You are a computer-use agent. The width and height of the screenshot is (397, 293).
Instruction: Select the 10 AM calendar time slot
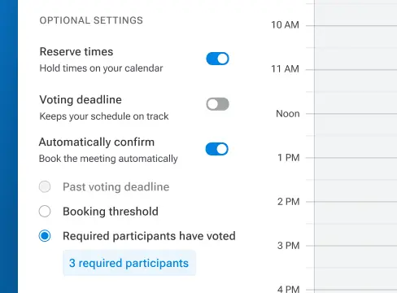(x=356, y=48)
